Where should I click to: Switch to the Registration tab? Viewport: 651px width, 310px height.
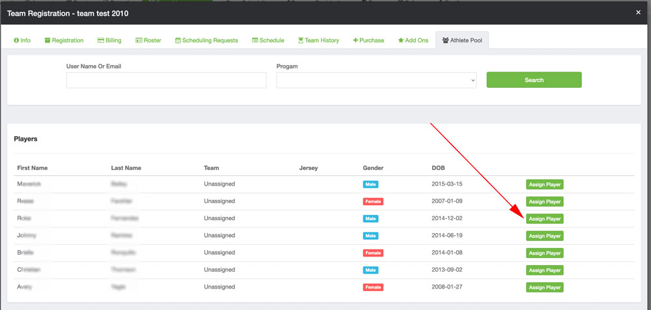tap(64, 40)
